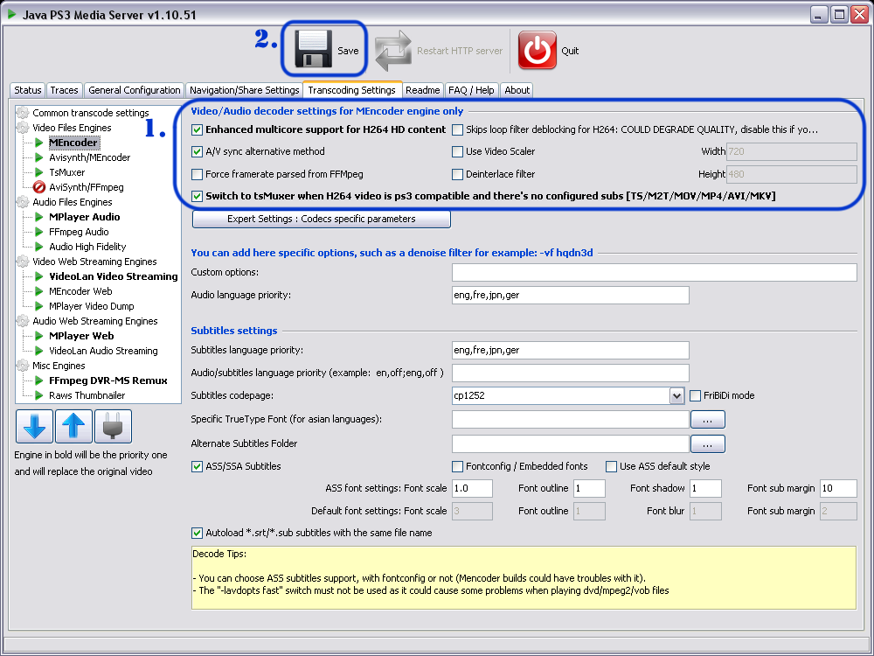Click the Audio language priority field

570,295
